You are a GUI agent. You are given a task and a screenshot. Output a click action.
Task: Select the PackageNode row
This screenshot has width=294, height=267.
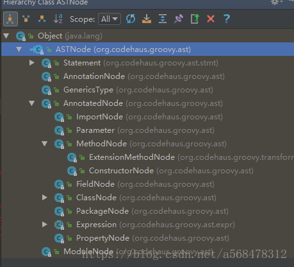(x=147, y=211)
